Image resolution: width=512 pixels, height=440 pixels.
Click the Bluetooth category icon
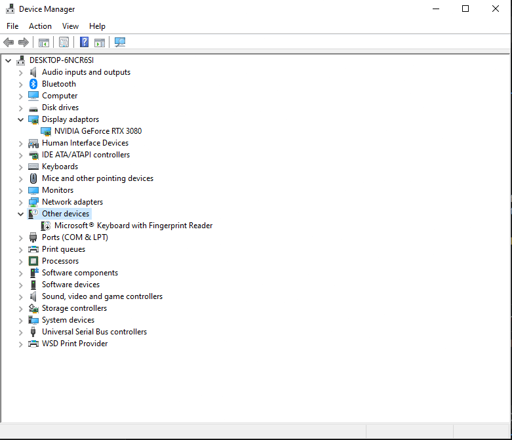click(33, 84)
